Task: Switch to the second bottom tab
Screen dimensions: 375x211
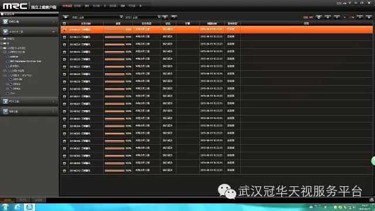Action: click(x=23, y=200)
